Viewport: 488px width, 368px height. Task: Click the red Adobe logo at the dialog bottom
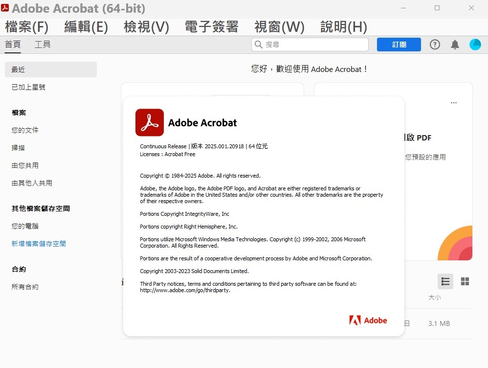pos(368,321)
